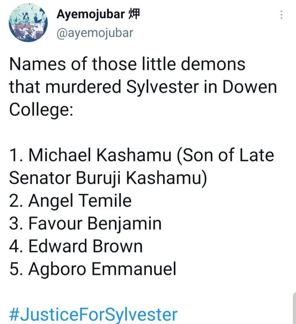Click the name "Michael Kashamu" in the list
This screenshot has width=296, height=324.
(100, 155)
